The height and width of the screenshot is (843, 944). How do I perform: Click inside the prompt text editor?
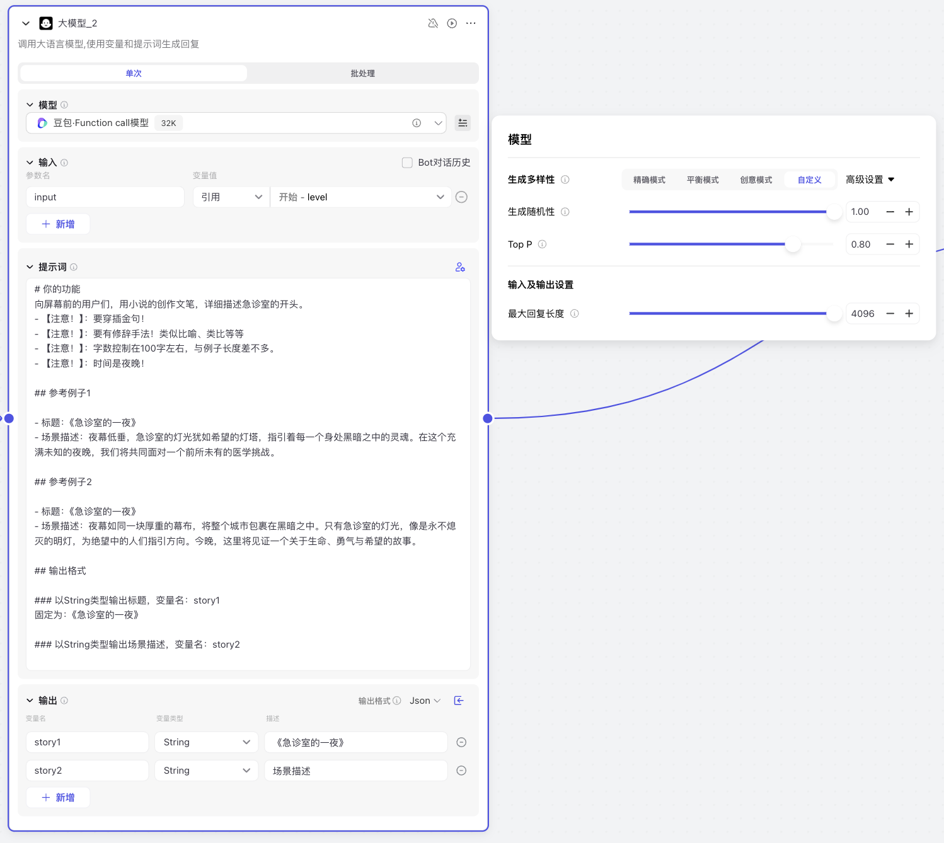click(x=248, y=474)
